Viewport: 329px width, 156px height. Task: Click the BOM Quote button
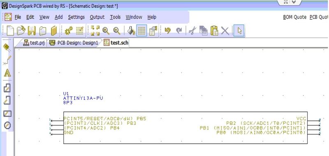(294, 17)
